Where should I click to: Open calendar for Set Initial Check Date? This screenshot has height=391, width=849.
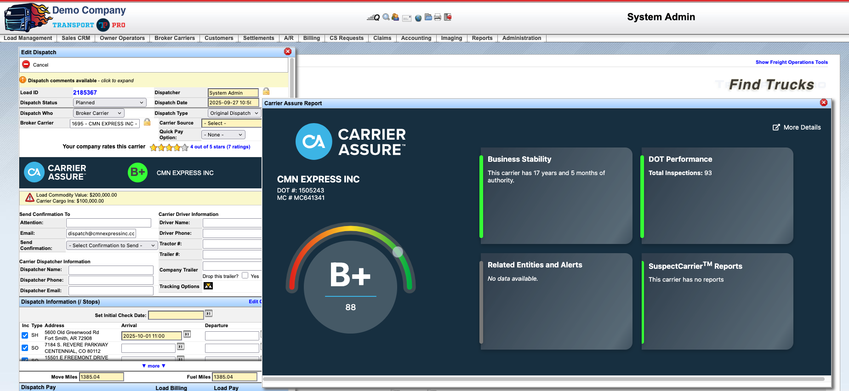pyautogui.click(x=209, y=314)
